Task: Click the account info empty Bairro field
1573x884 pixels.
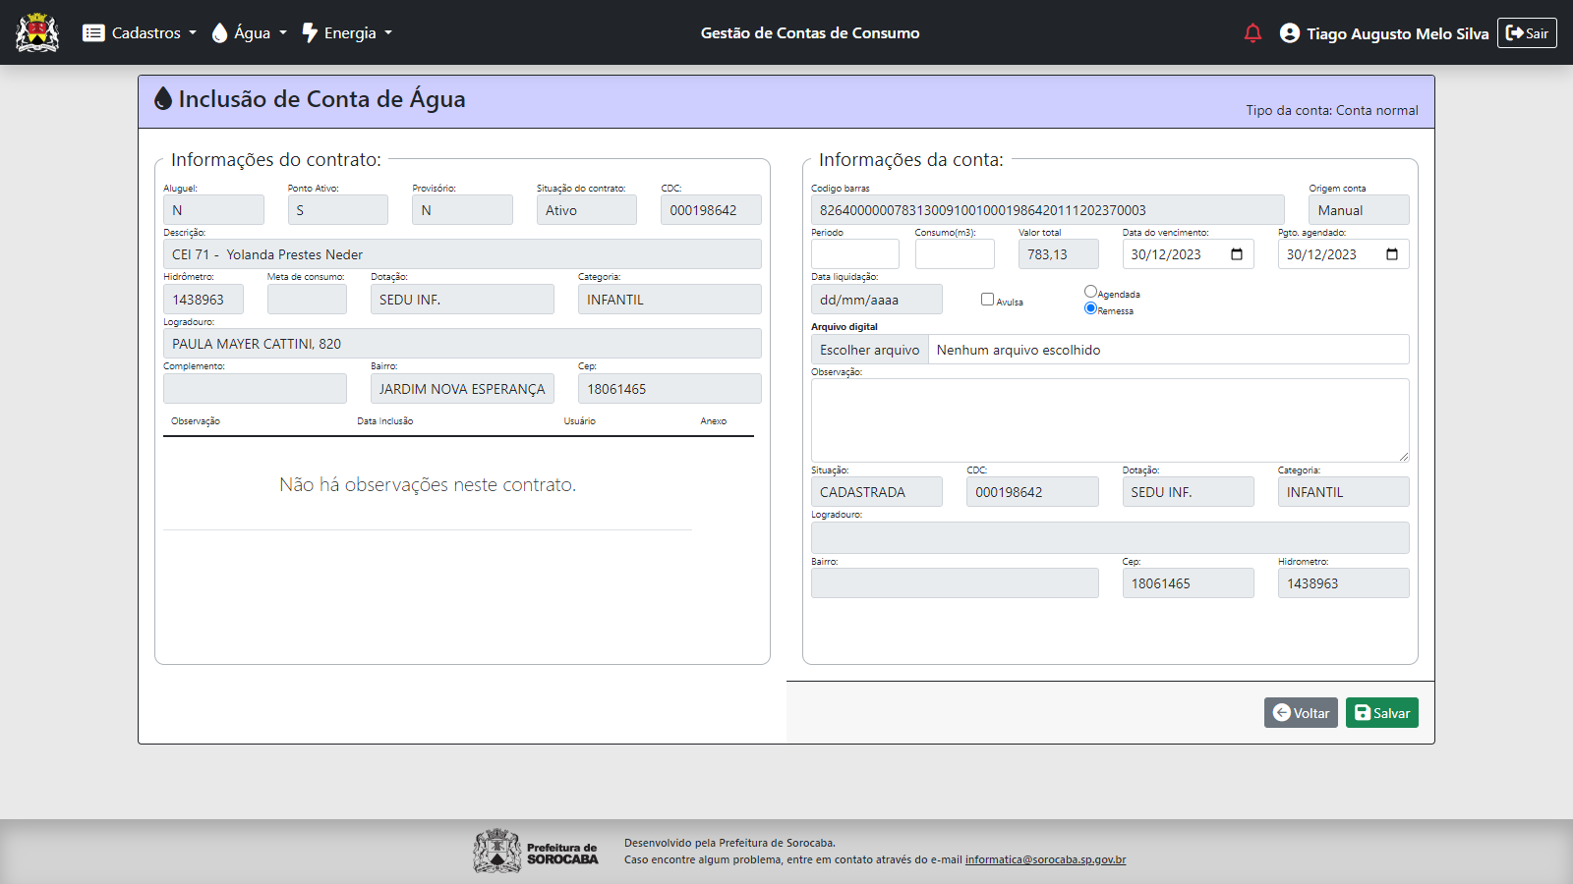Action: click(x=955, y=583)
